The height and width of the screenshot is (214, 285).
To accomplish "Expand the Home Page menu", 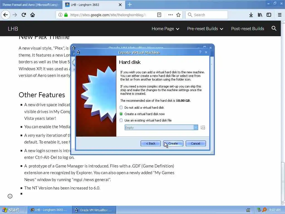I will [x=165, y=29].
